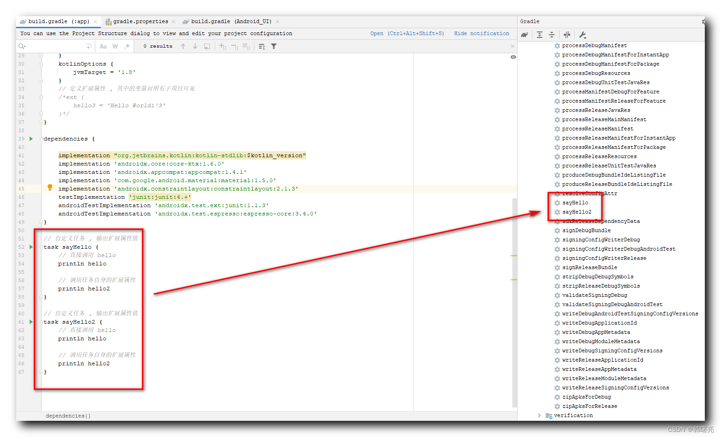This screenshot has width=721, height=437.
Task: Select all occurrences in find bar
Action: pyautogui.click(x=246, y=46)
